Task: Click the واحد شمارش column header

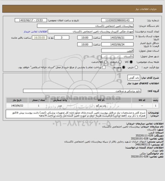Action: pos(60,100)
